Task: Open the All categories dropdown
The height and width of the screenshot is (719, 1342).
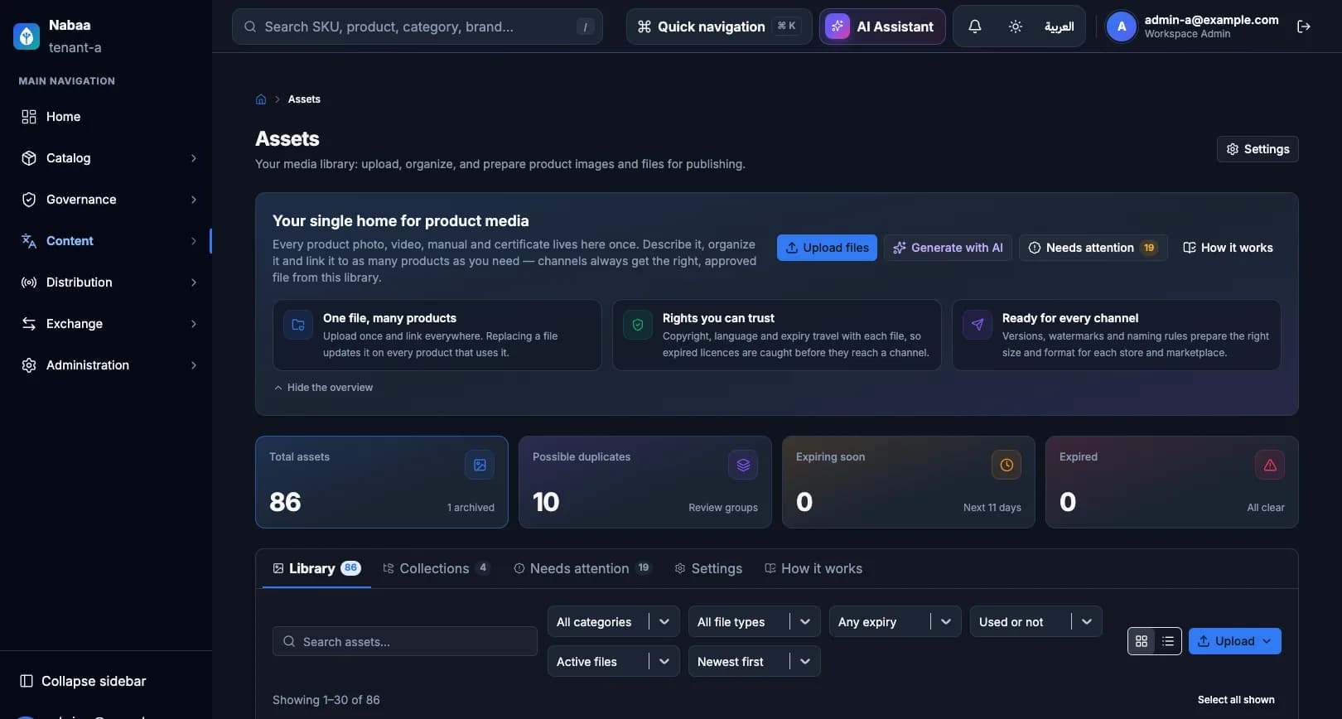Action: coord(613,621)
